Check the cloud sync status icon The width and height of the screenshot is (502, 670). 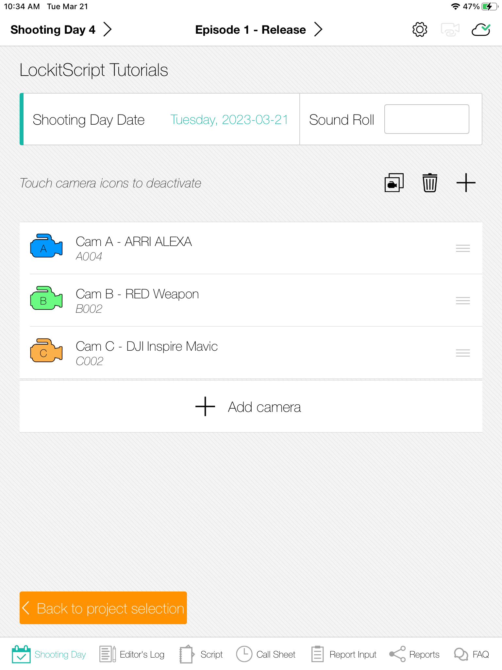(x=481, y=29)
